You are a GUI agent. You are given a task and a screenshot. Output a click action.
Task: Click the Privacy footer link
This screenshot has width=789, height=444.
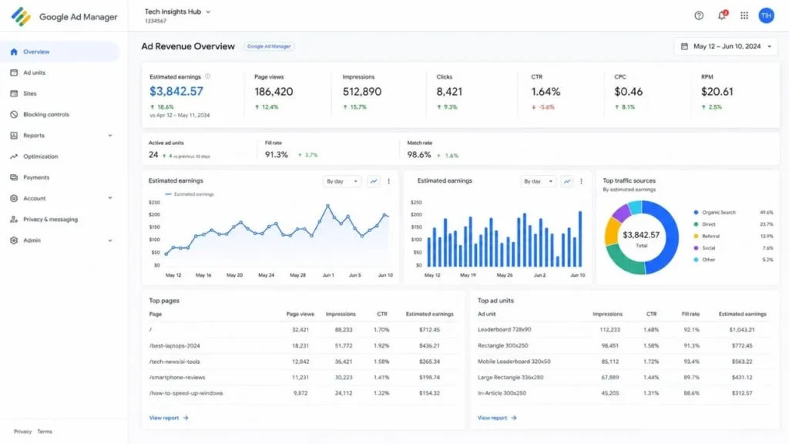22,432
